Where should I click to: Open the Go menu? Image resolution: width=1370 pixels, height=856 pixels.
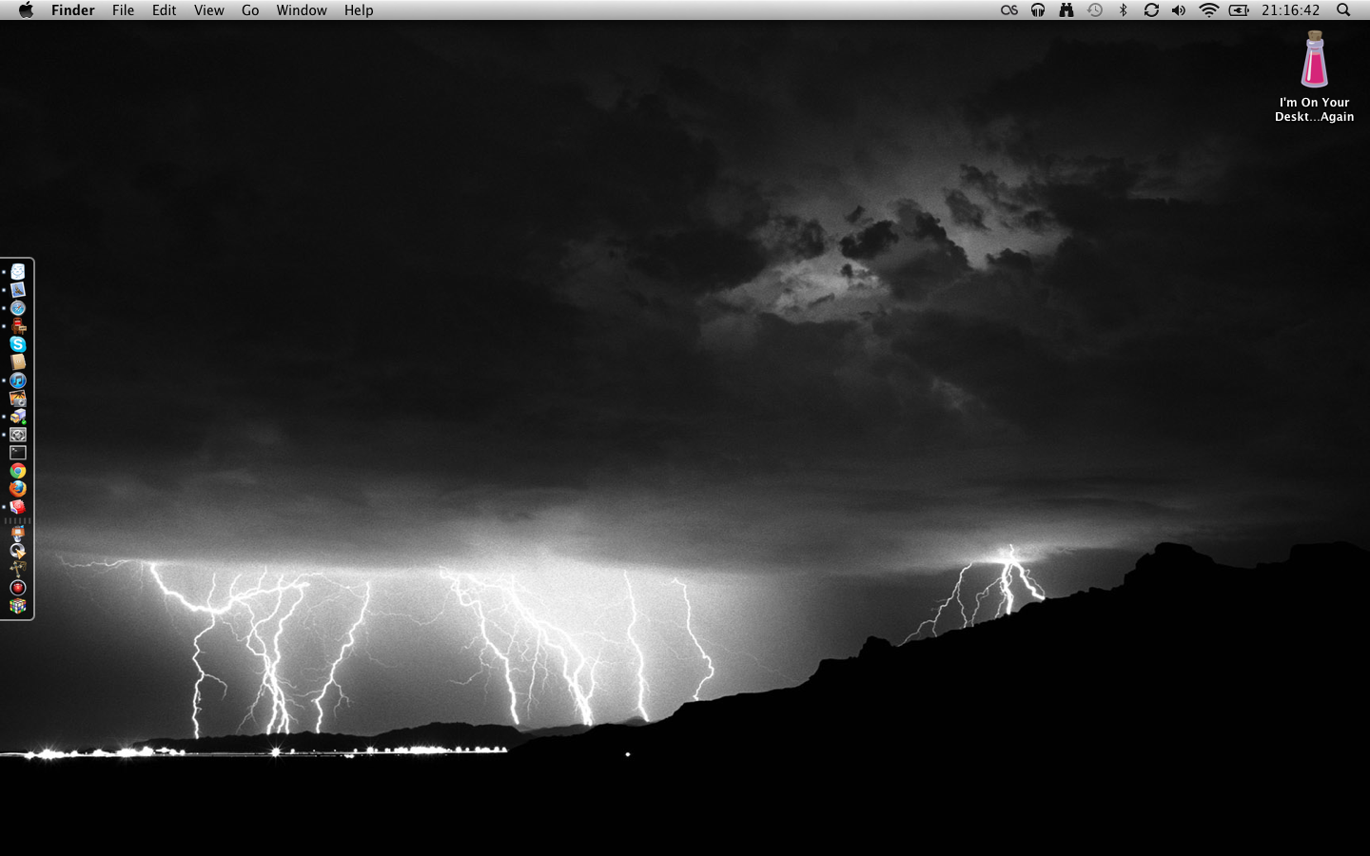pyautogui.click(x=250, y=10)
